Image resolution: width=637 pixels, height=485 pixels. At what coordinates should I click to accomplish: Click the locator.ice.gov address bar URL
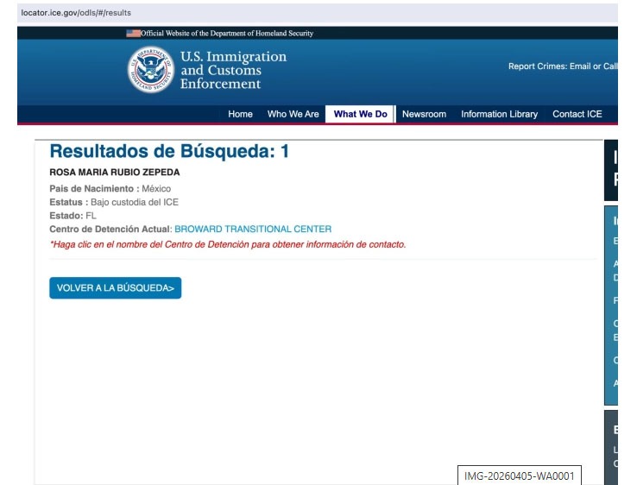76,13
